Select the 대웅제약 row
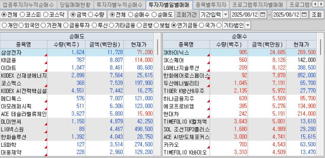325x158 pixels. tap(77, 153)
